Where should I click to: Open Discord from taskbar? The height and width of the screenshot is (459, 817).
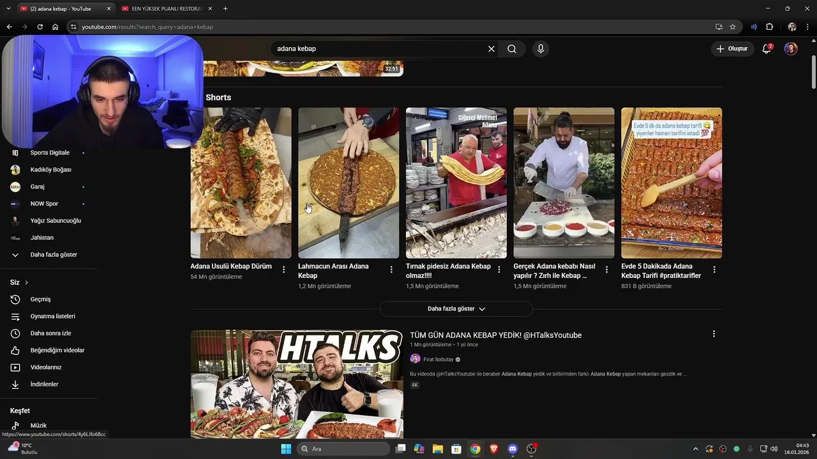[x=513, y=449]
